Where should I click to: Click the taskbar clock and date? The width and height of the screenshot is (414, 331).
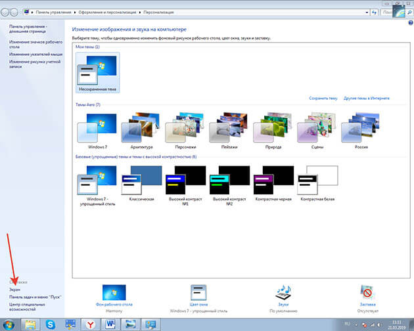pos(396,325)
